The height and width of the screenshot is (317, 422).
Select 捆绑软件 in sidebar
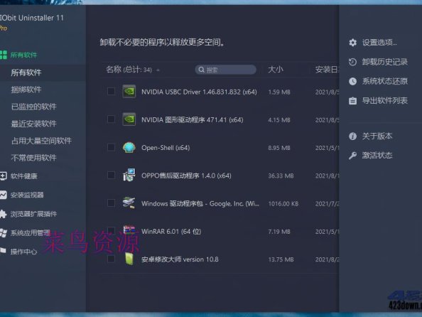point(26,90)
